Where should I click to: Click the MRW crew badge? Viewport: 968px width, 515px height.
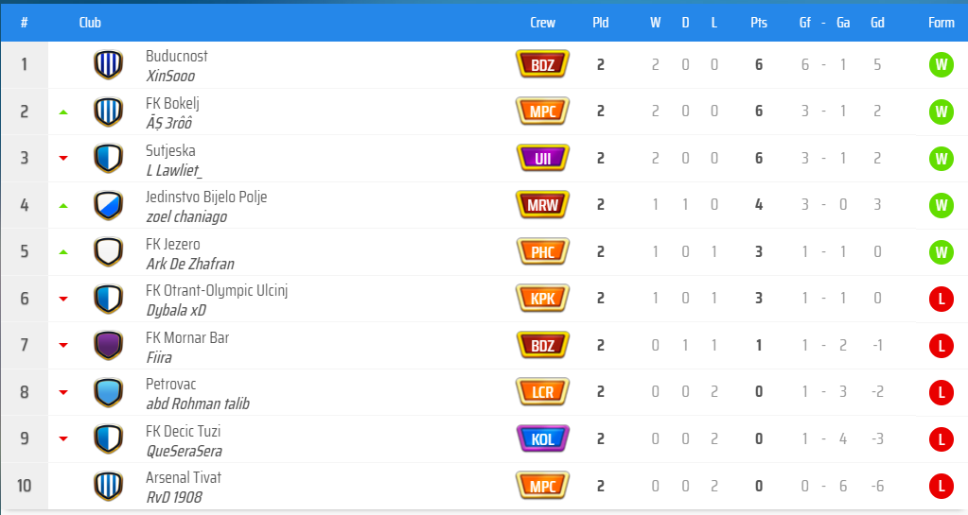[x=542, y=205]
